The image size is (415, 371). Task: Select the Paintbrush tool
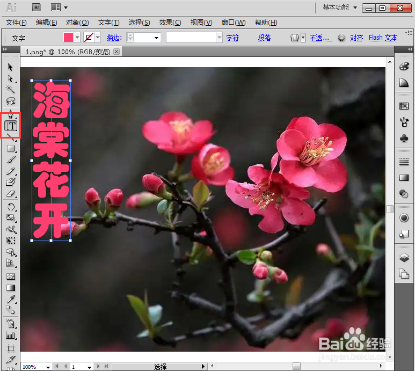(x=11, y=160)
